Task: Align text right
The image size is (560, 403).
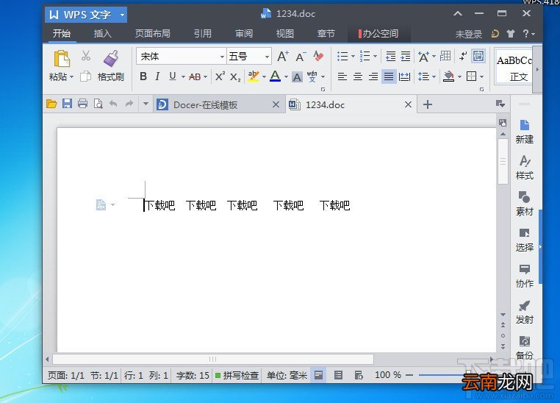Action: 373,76
